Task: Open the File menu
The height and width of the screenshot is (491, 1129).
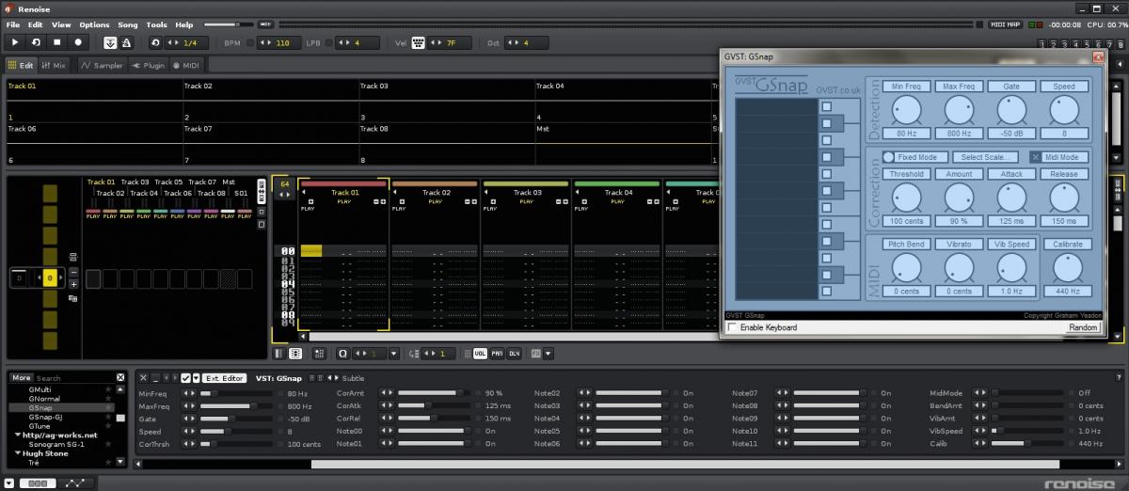Action: click(x=13, y=24)
